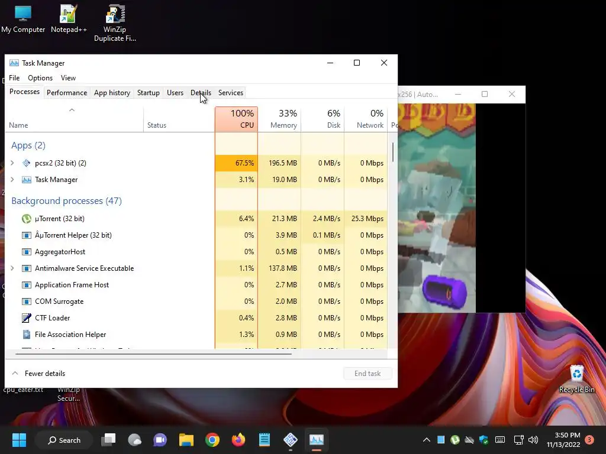The width and height of the screenshot is (606, 454).
Task: Launch Google Chrome from the taskbar
Action: click(212, 440)
